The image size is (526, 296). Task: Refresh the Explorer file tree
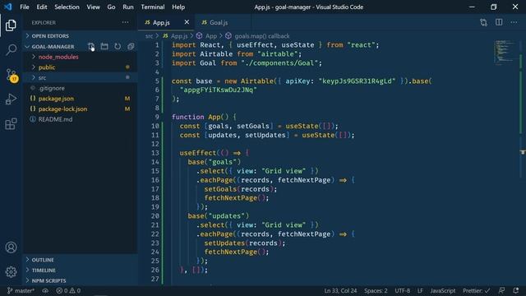click(x=118, y=46)
